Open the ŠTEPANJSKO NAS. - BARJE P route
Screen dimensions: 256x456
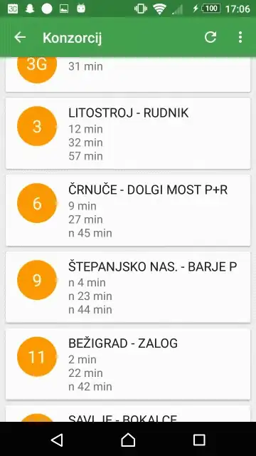pos(128,287)
